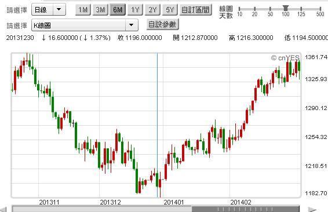Open the K線圖 chart type dropdown
The height and width of the screenshot is (212, 328).
tap(85, 25)
